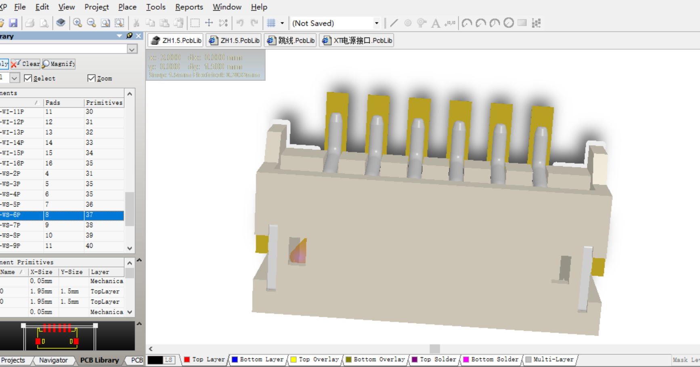
Task: Select the Place Coordinate tool
Action: tap(450, 23)
